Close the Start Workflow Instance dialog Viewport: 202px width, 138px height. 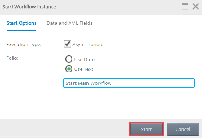click(195, 7)
